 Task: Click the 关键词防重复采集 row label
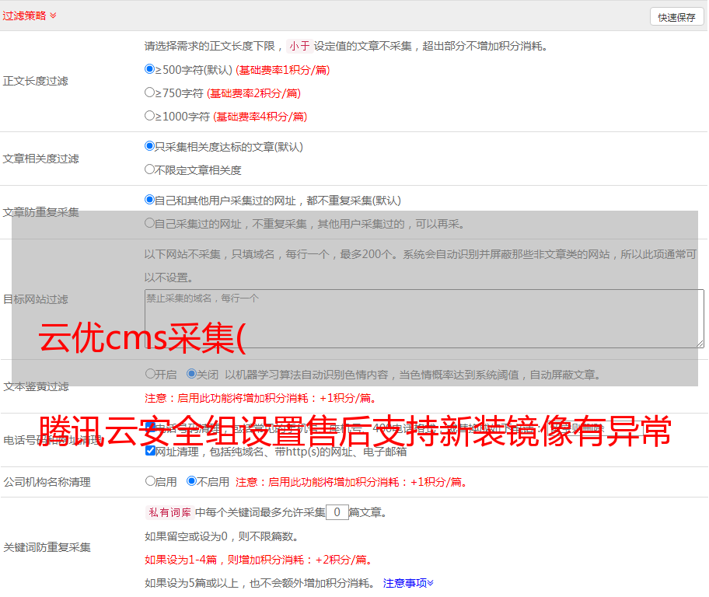[x=47, y=547]
